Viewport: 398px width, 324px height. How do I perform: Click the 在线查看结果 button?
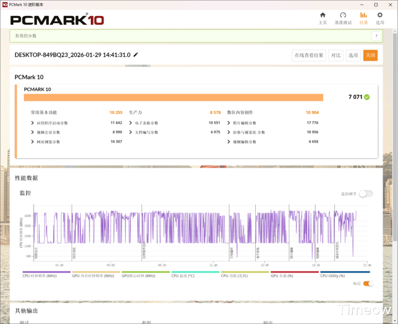coord(309,55)
